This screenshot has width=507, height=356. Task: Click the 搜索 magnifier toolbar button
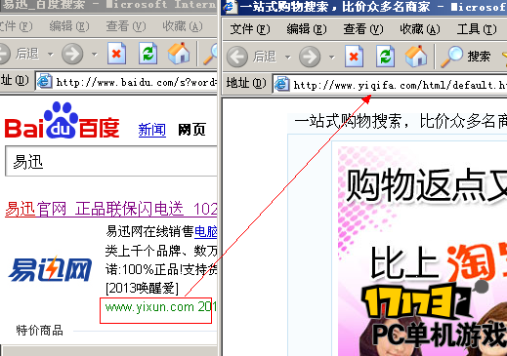pyautogui.click(x=466, y=57)
